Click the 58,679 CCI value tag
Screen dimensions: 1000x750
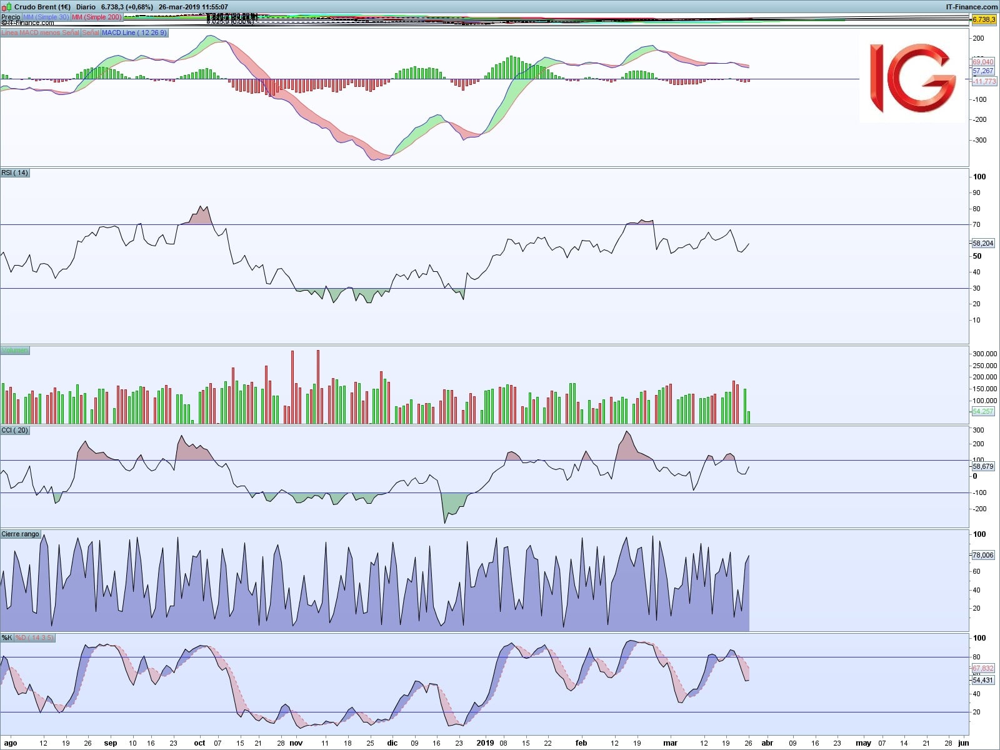[983, 466]
